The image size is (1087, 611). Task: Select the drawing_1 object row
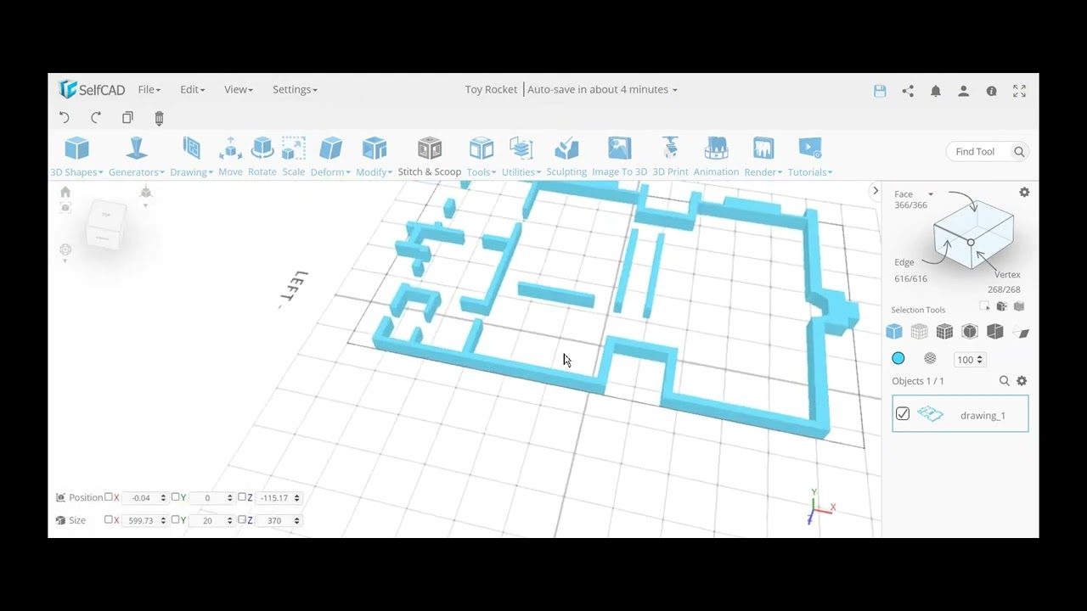(x=960, y=414)
